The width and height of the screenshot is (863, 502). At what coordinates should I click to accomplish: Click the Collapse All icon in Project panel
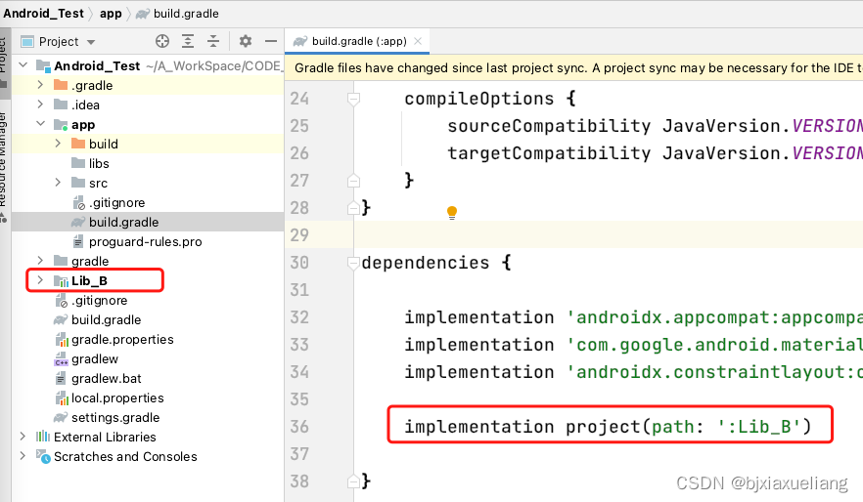pyautogui.click(x=213, y=41)
